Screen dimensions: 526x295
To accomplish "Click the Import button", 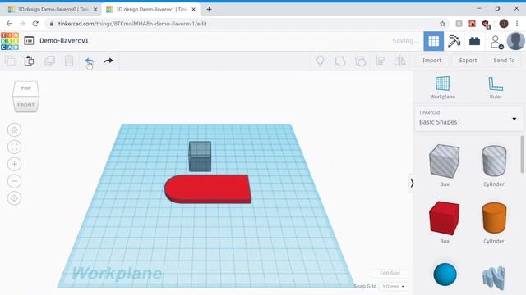I will pos(431,61).
